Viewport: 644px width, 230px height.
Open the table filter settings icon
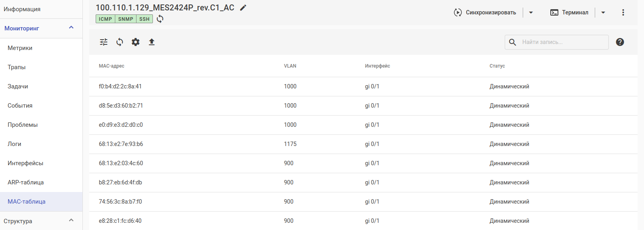tap(104, 42)
